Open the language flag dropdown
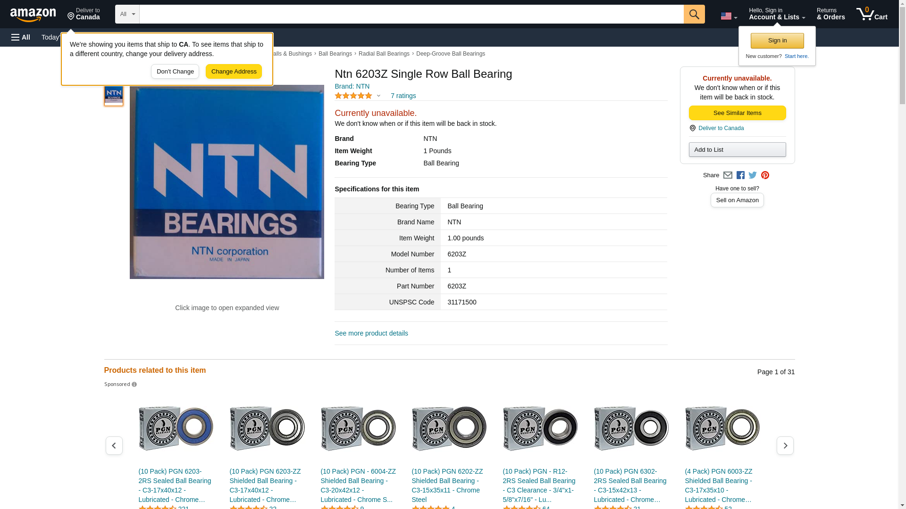 (x=729, y=16)
